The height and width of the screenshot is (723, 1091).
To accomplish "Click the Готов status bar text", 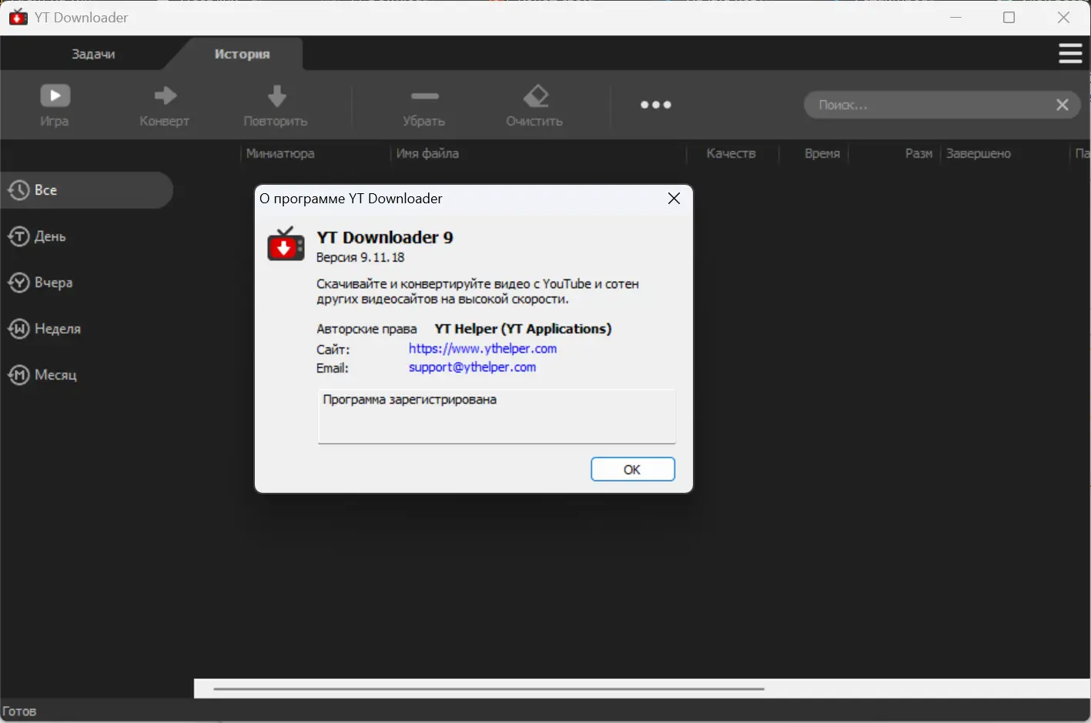I will [19, 711].
